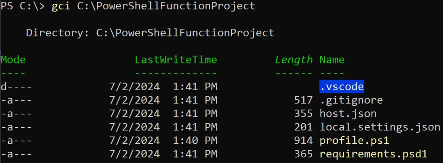Click the 914 length value
This screenshot has width=443, height=163.
point(303,141)
